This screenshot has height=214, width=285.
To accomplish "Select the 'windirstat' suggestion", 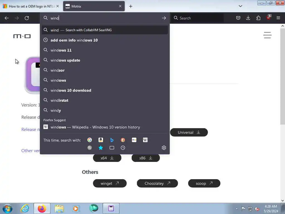I will coord(105,100).
